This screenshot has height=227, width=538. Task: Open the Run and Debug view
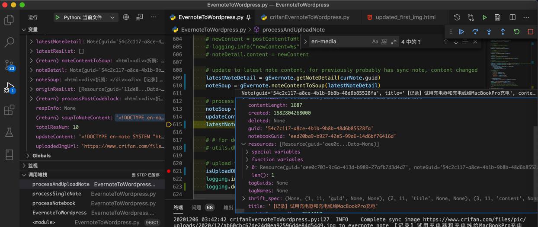coord(9,88)
